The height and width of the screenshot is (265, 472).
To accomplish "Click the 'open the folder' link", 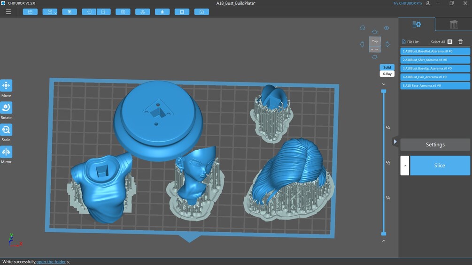I will (x=51, y=262).
